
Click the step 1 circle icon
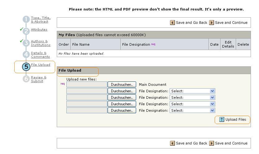[x=26, y=19]
